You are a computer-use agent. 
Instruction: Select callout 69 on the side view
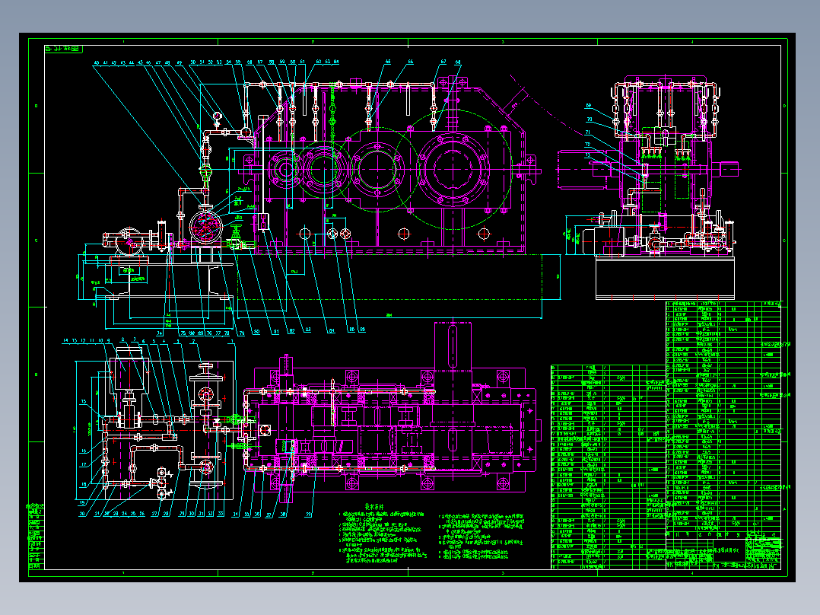(588, 106)
